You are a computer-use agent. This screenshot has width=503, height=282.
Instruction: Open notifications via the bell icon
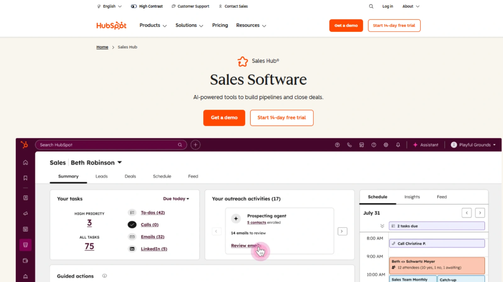[398, 145]
